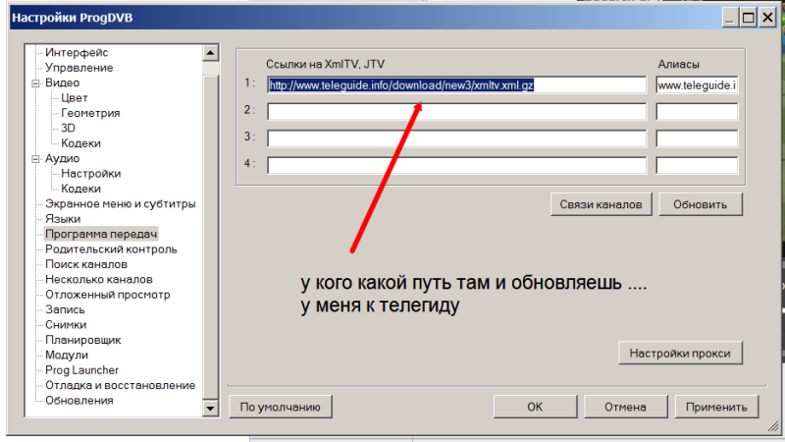Select Планировщик in the tree
785x442 pixels.
81,340
